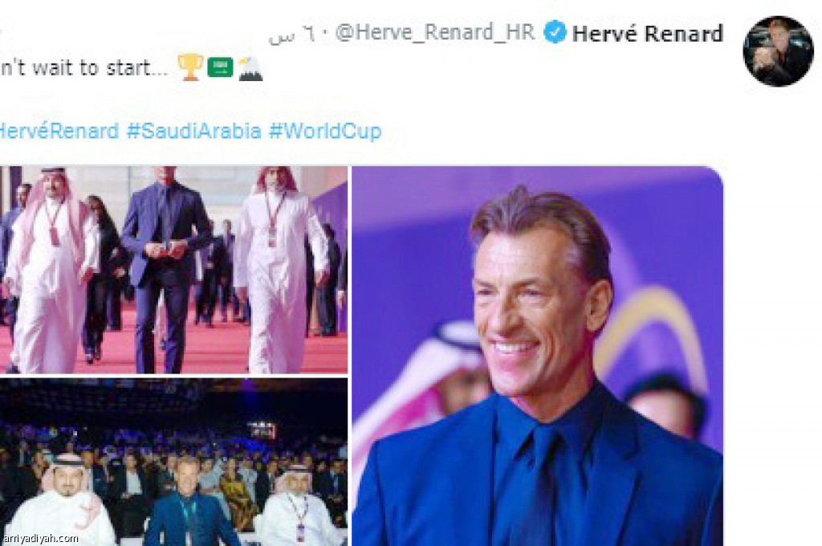The width and height of the screenshot is (822, 546).
Task: Open the @Herve_Renard_HR handle link
Action: point(435,32)
